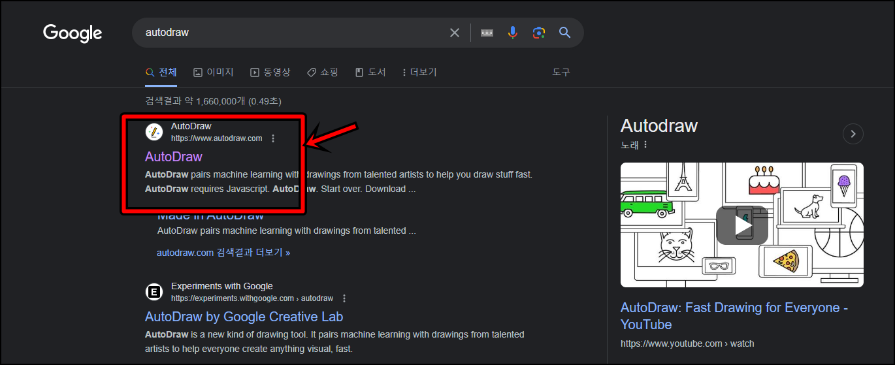Click the magnifying glass search button
The width and height of the screenshot is (895, 365).
[565, 33]
